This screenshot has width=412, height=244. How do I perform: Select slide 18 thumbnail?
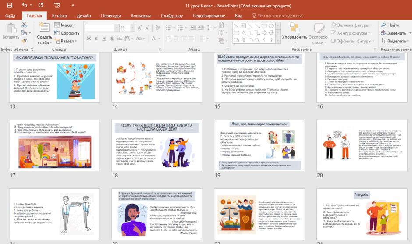click(x=157, y=145)
